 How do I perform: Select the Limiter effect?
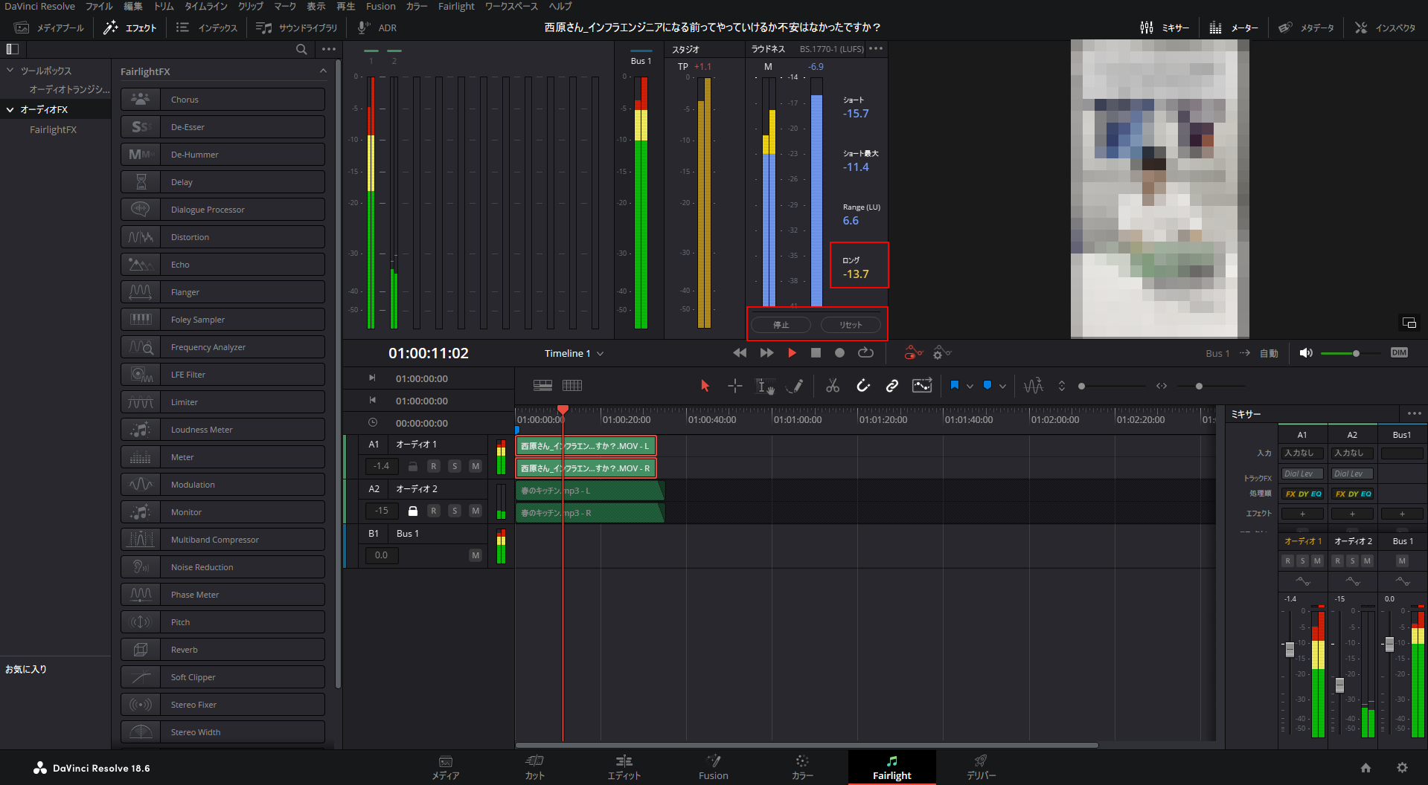coord(223,402)
